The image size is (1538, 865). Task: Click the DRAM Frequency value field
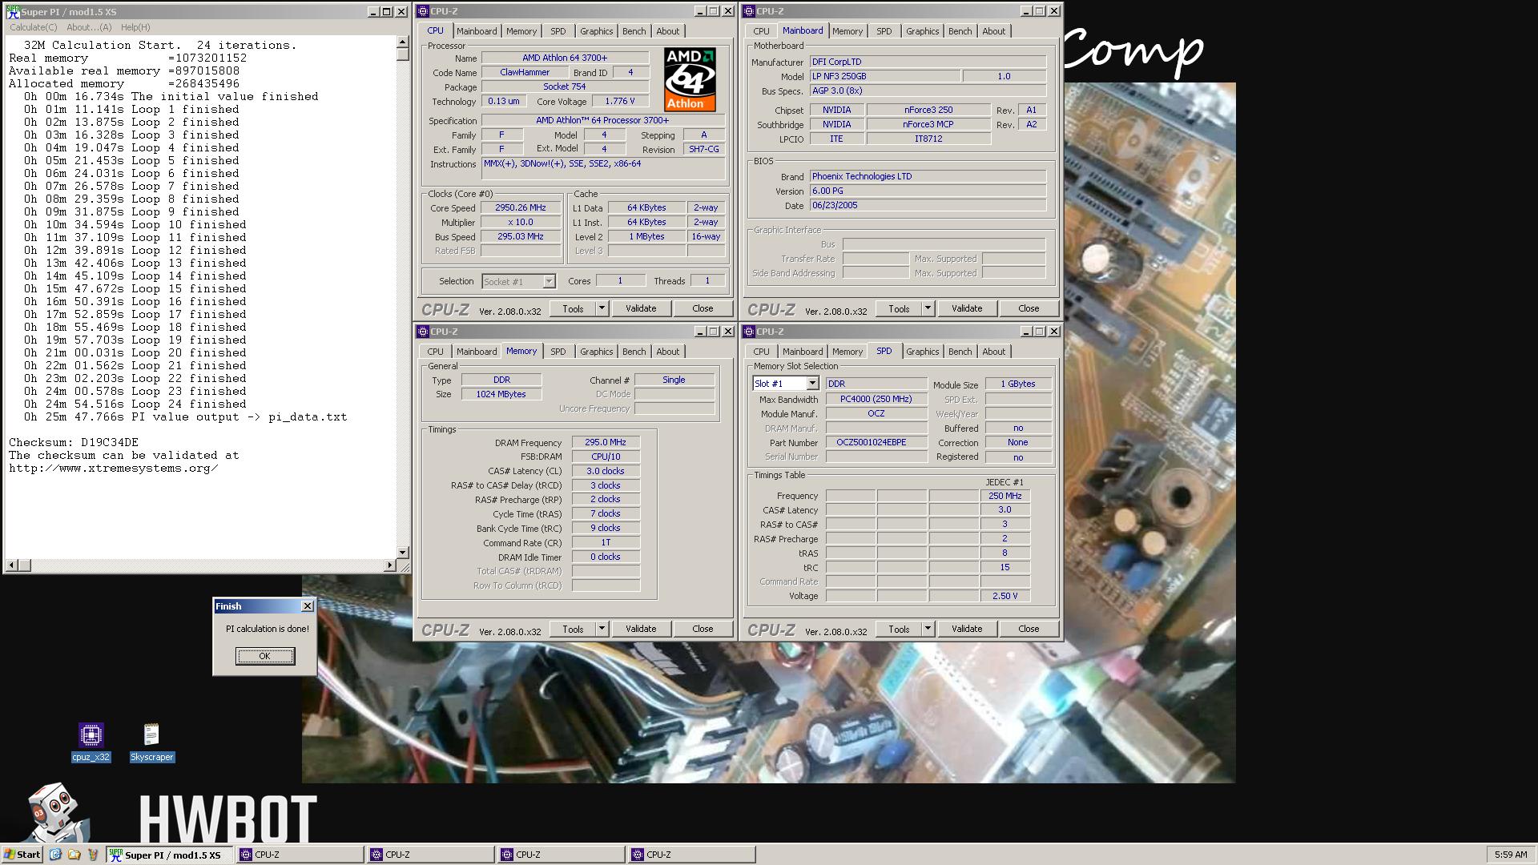(x=606, y=442)
